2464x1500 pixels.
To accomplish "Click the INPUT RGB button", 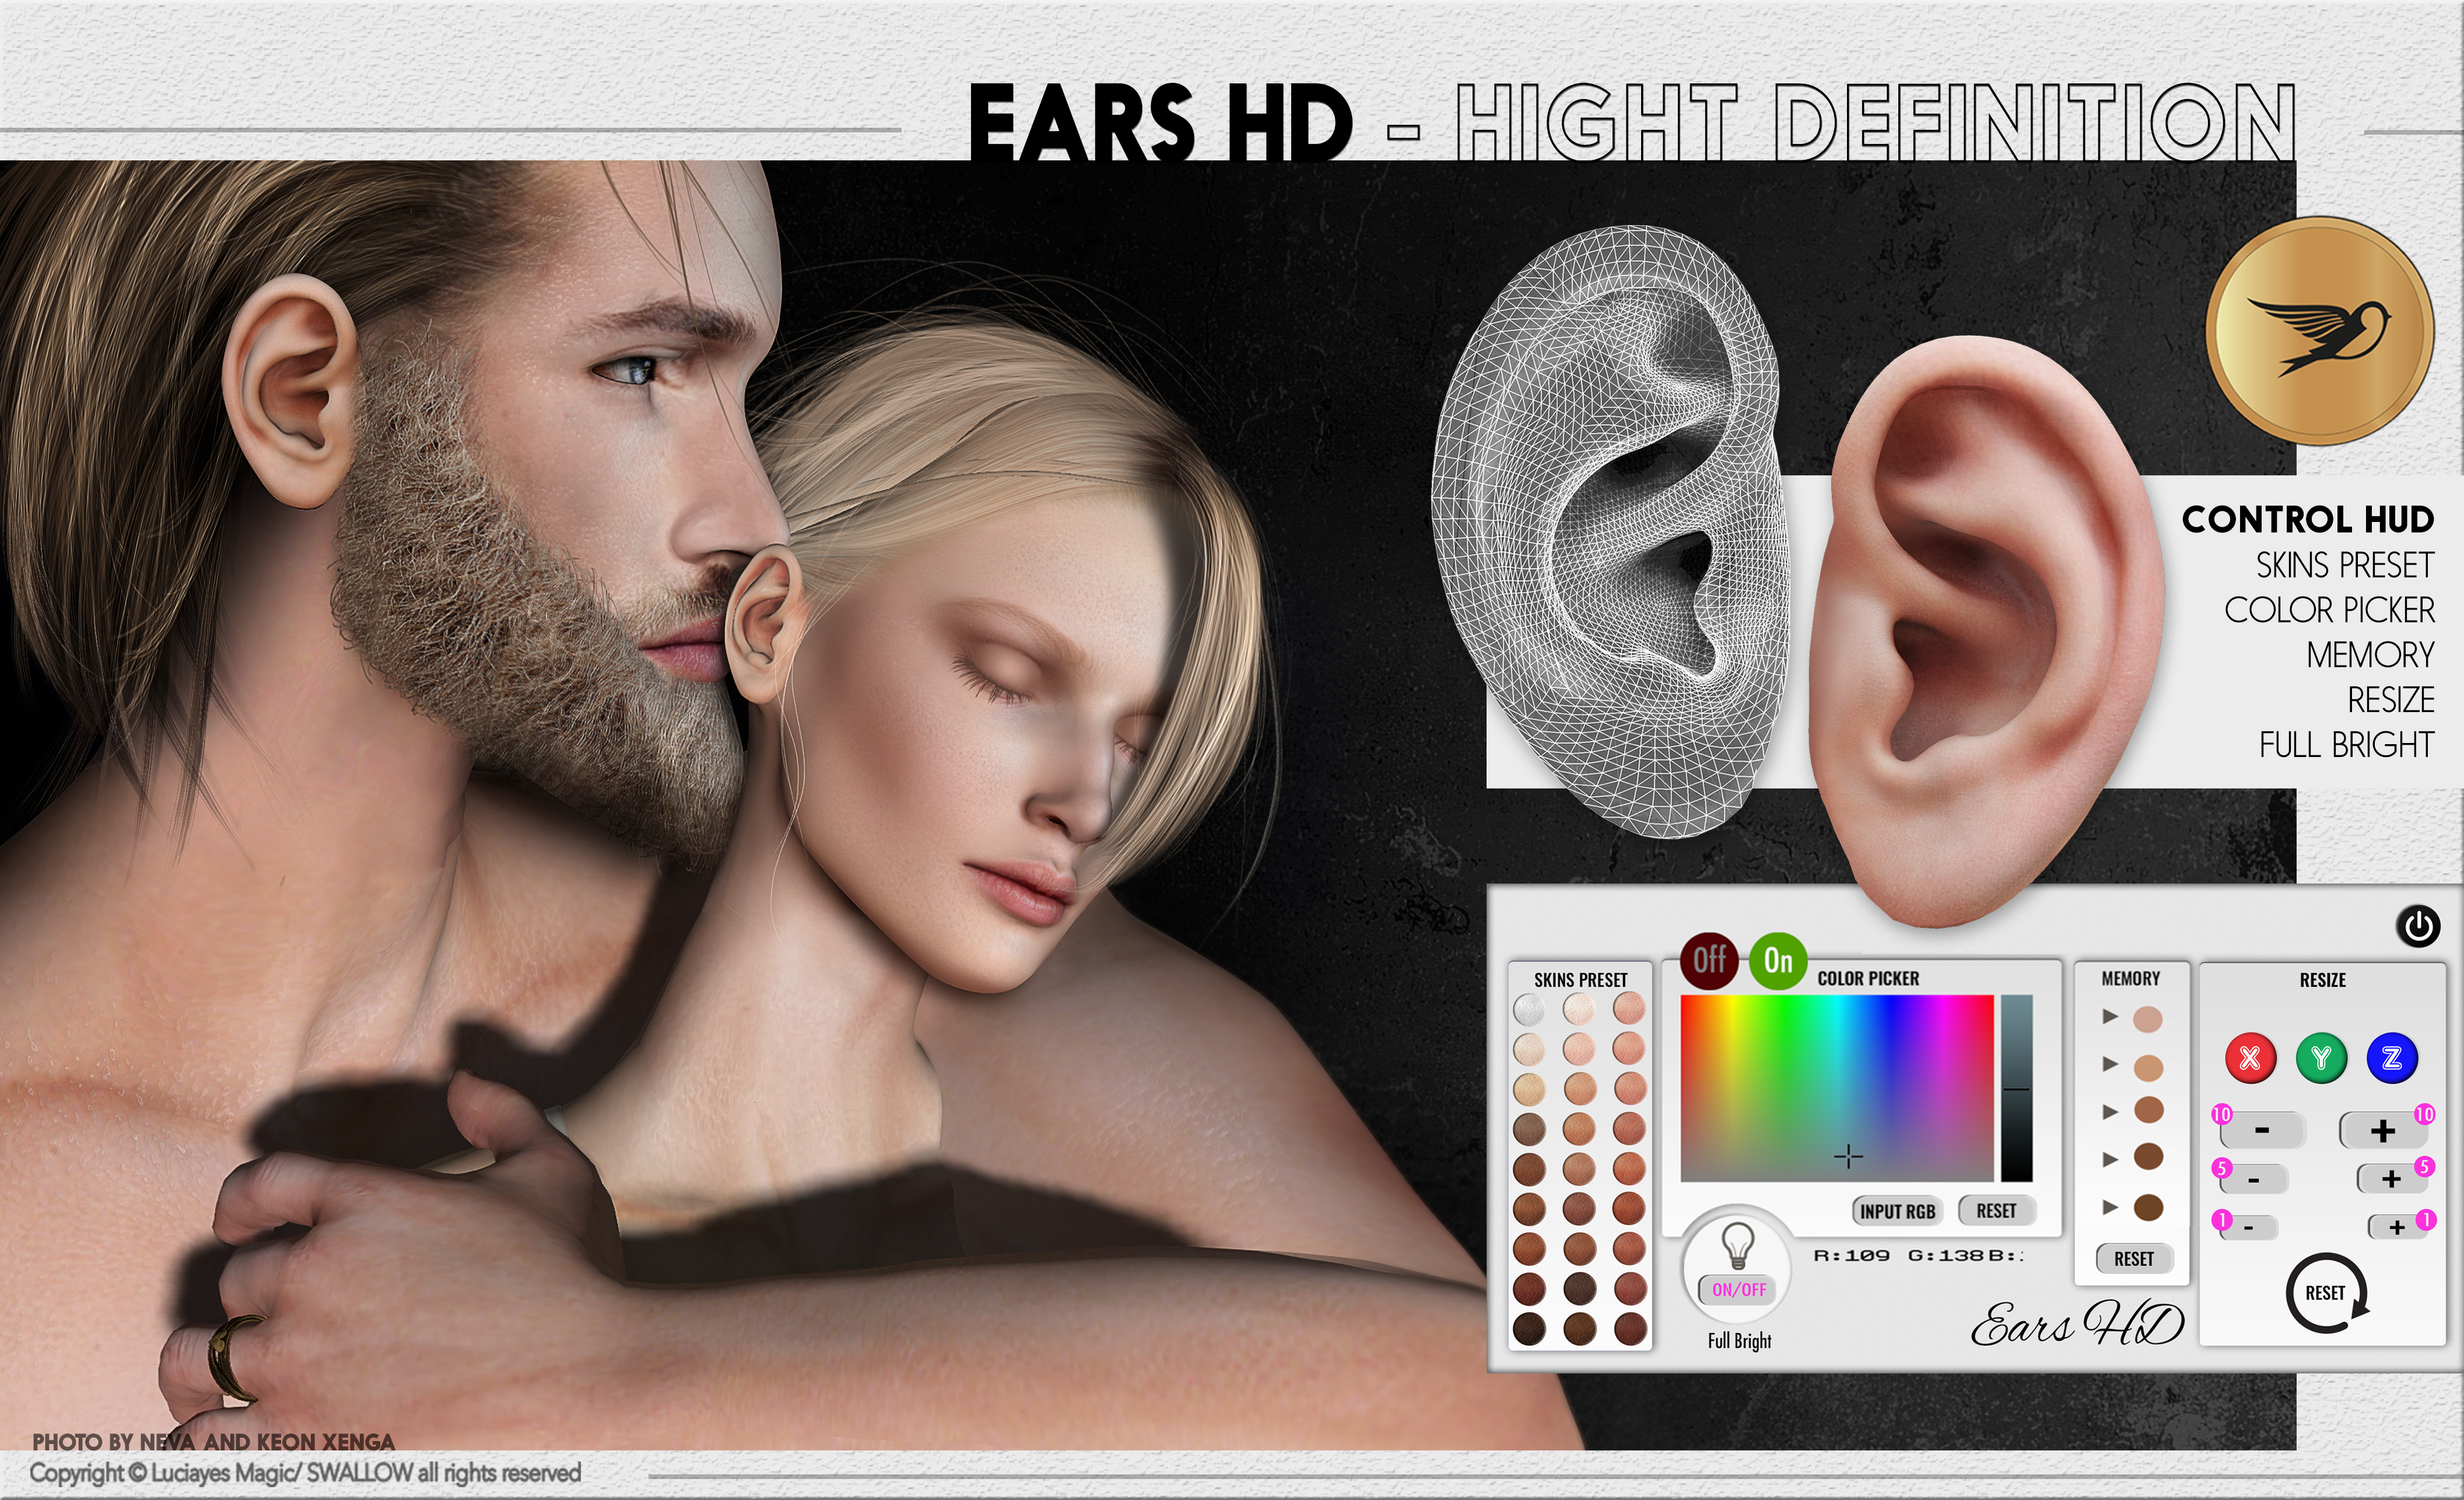I will pyautogui.click(x=1897, y=1211).
